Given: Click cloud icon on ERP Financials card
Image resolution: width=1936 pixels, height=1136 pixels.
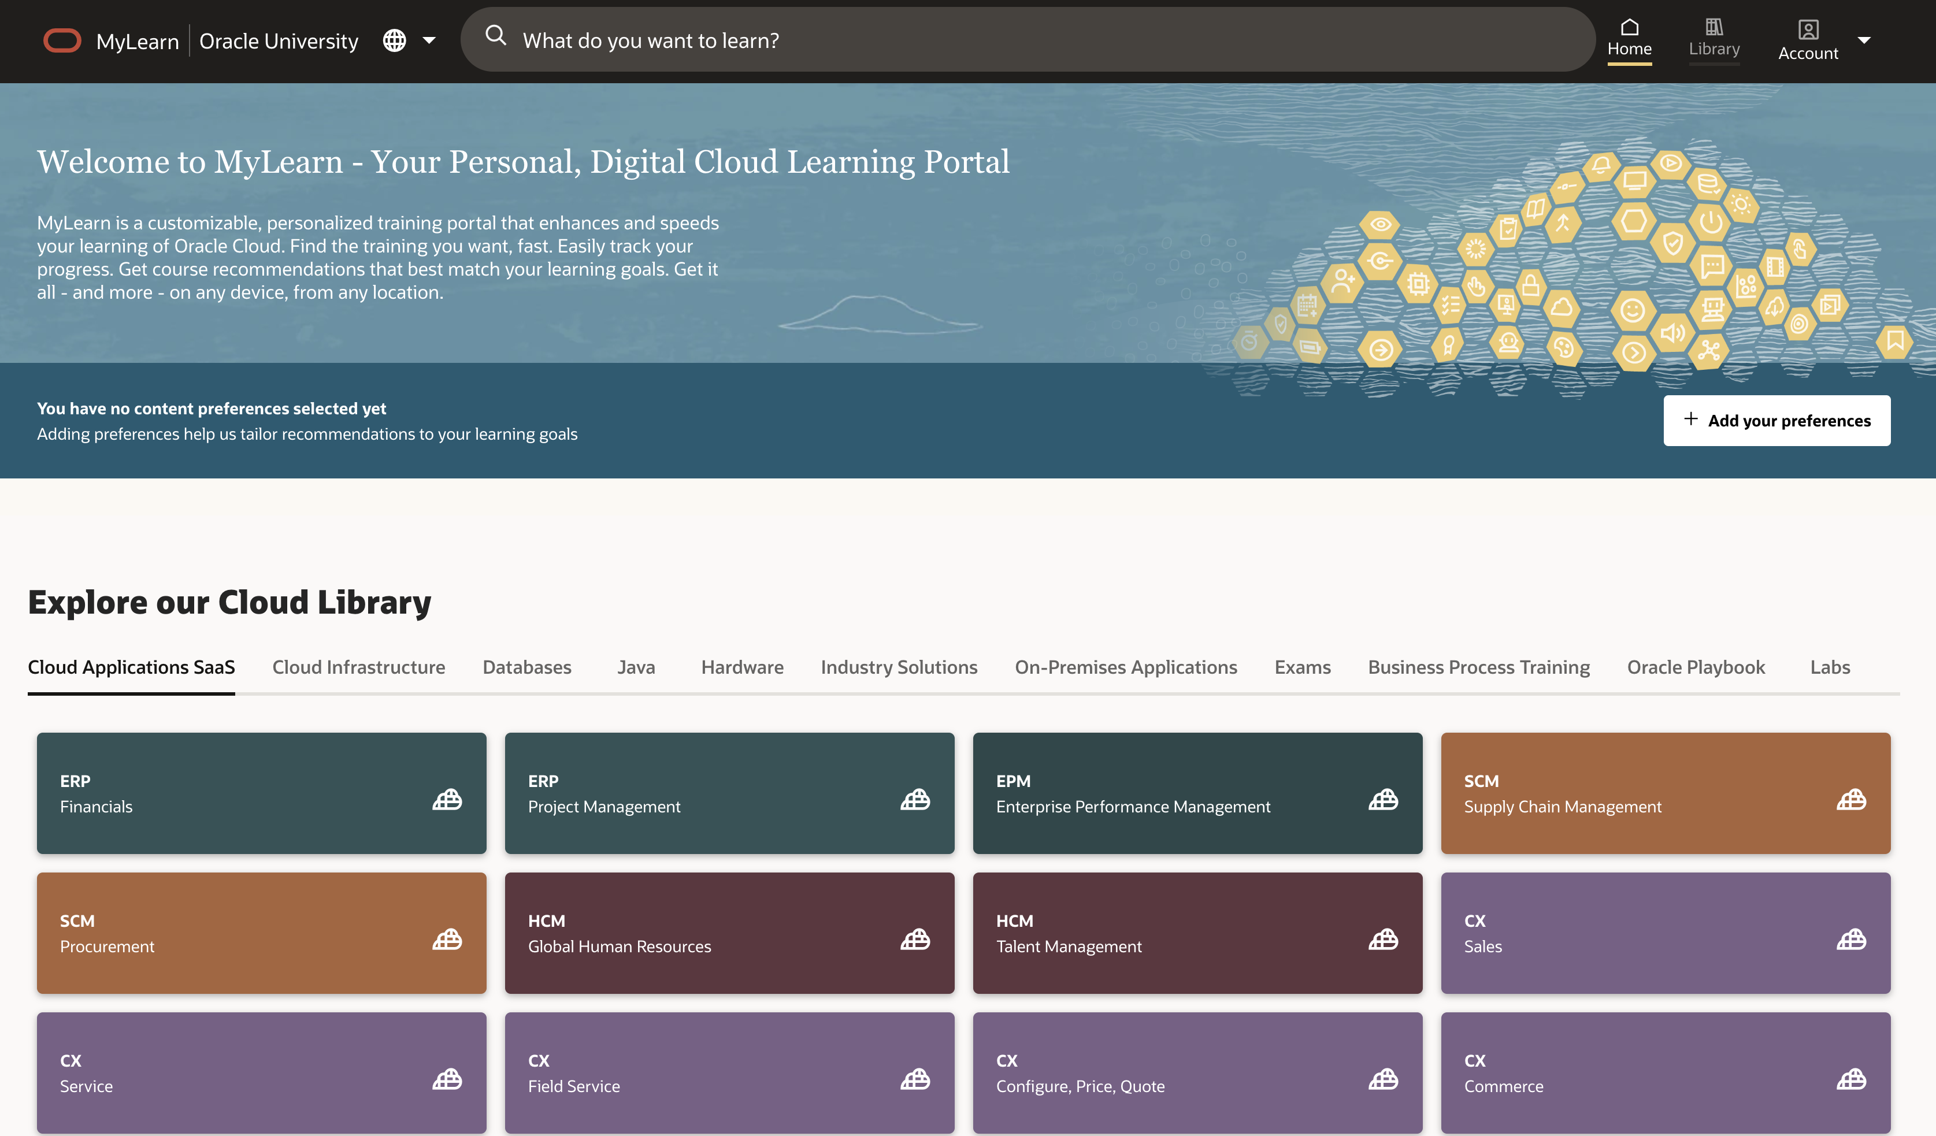Looking at the screenshot, I should [447, 799].
